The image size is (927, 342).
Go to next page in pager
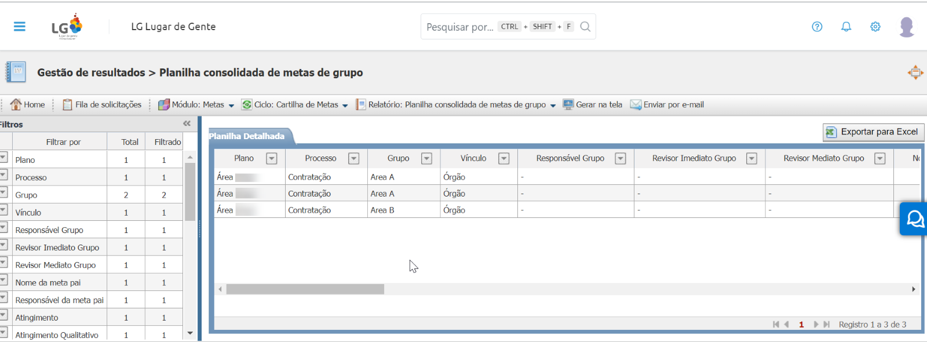coord(816,325)
